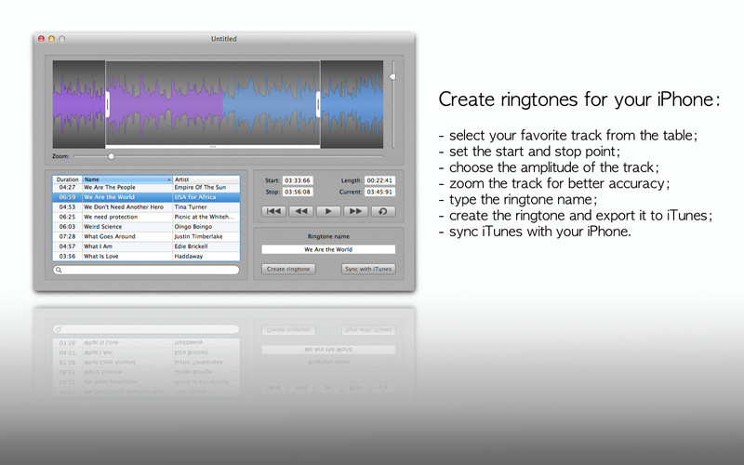This screenshot has height=465, width=744.
Task: Click the Current time field
Action: [x=379, y=192]
